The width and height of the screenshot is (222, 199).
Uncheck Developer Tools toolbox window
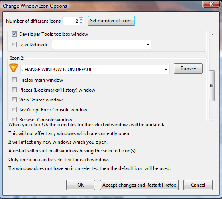(x=14, y=34)
